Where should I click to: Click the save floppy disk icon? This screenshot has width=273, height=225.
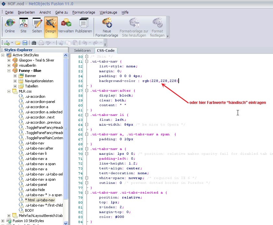pyautogui.click(x=25, y=43)
